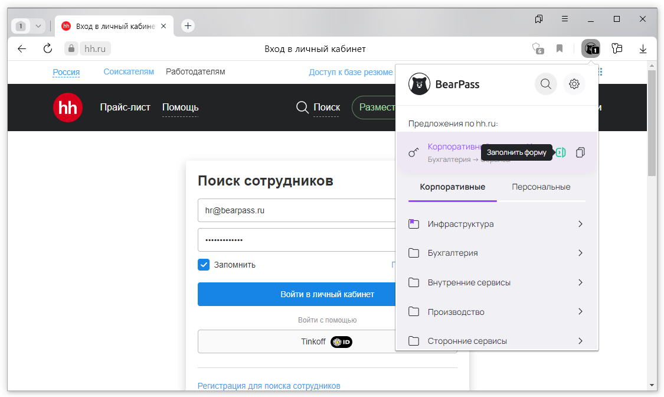Expand the Инфраструктура folder

(x=580, y=224)
